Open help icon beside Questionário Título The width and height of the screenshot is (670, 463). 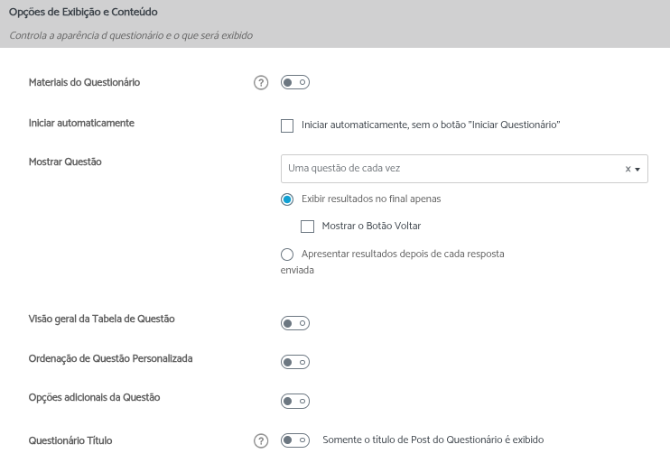261,441
